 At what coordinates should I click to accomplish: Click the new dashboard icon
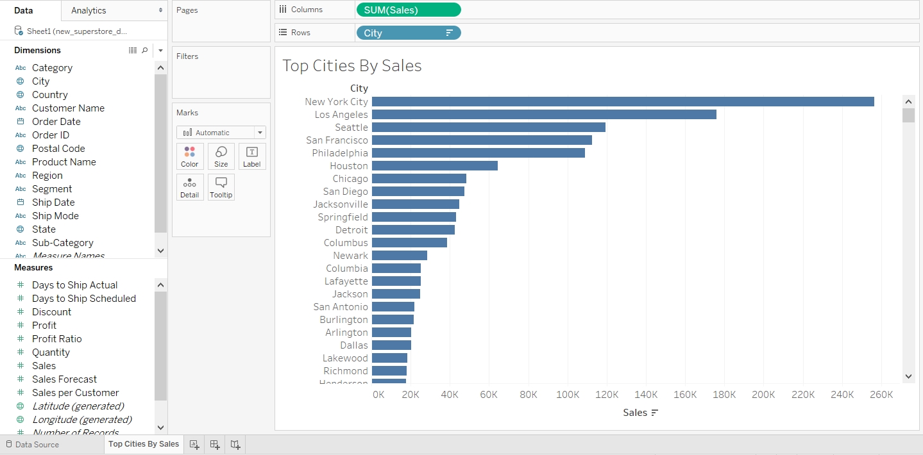click(x=215, y=444)
